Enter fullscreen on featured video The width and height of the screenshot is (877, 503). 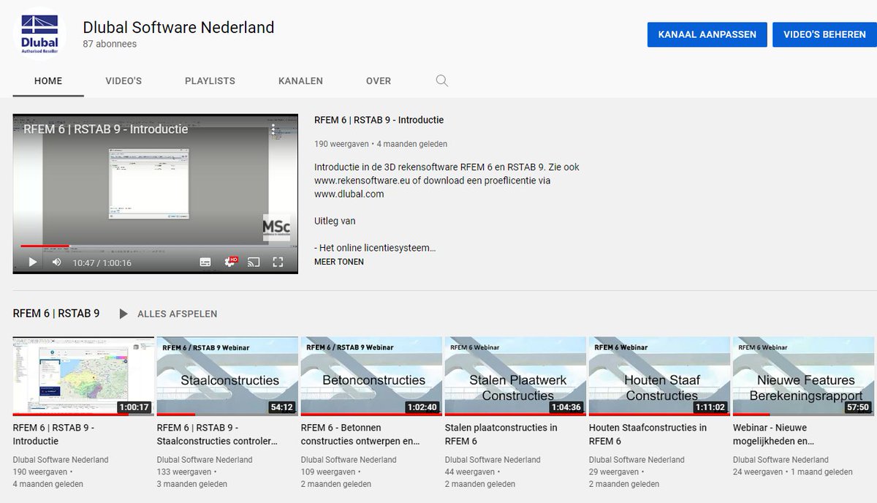pos(278,262)
